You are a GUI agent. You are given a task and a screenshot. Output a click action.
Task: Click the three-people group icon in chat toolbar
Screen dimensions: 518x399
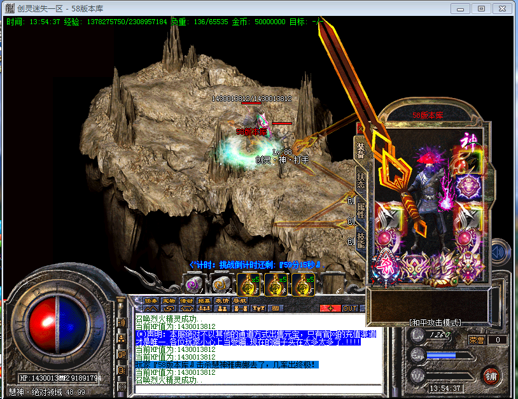(204, 309)
